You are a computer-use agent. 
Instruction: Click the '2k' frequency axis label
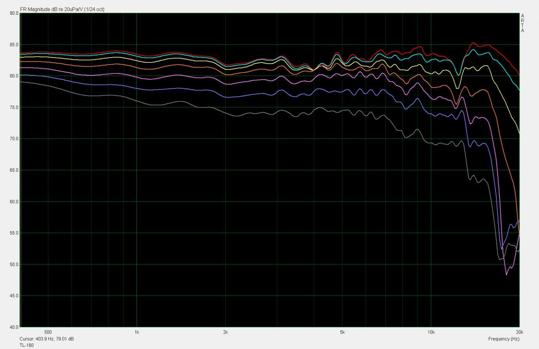(x=225, y=332)
